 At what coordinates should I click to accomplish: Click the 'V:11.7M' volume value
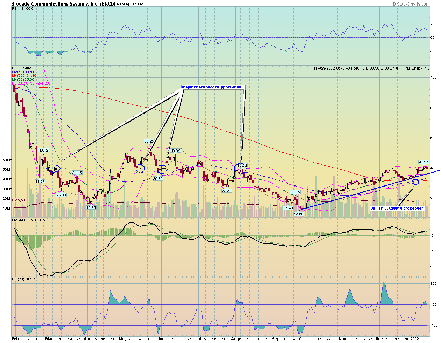(x=402, y=68)
